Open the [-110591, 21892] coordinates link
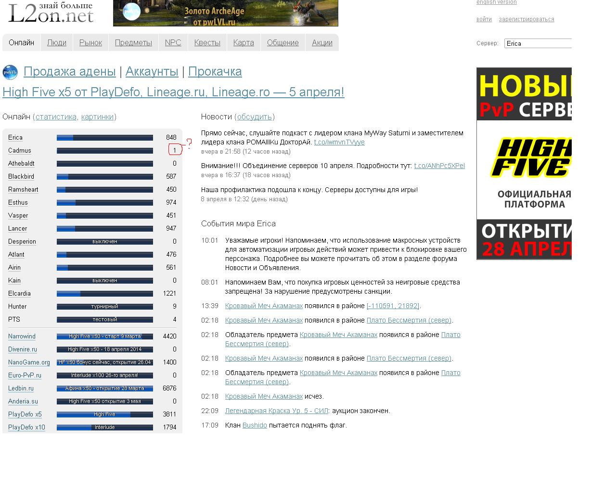This screenshot has height=493, width=616. (393, 306)
